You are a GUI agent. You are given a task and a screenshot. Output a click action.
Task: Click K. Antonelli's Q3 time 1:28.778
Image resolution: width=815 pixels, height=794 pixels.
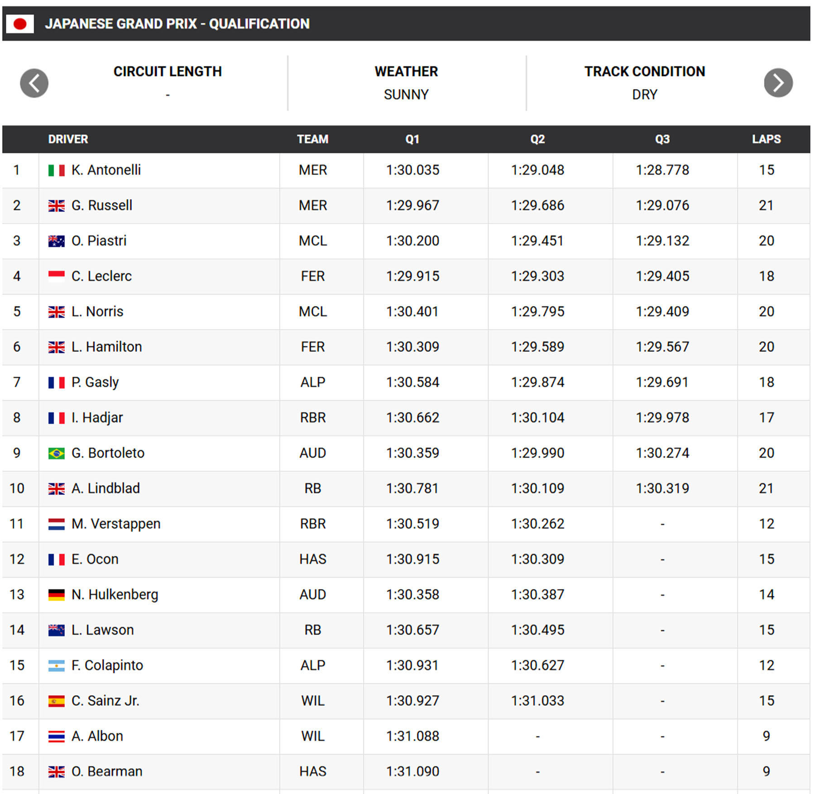pos(662,170)
